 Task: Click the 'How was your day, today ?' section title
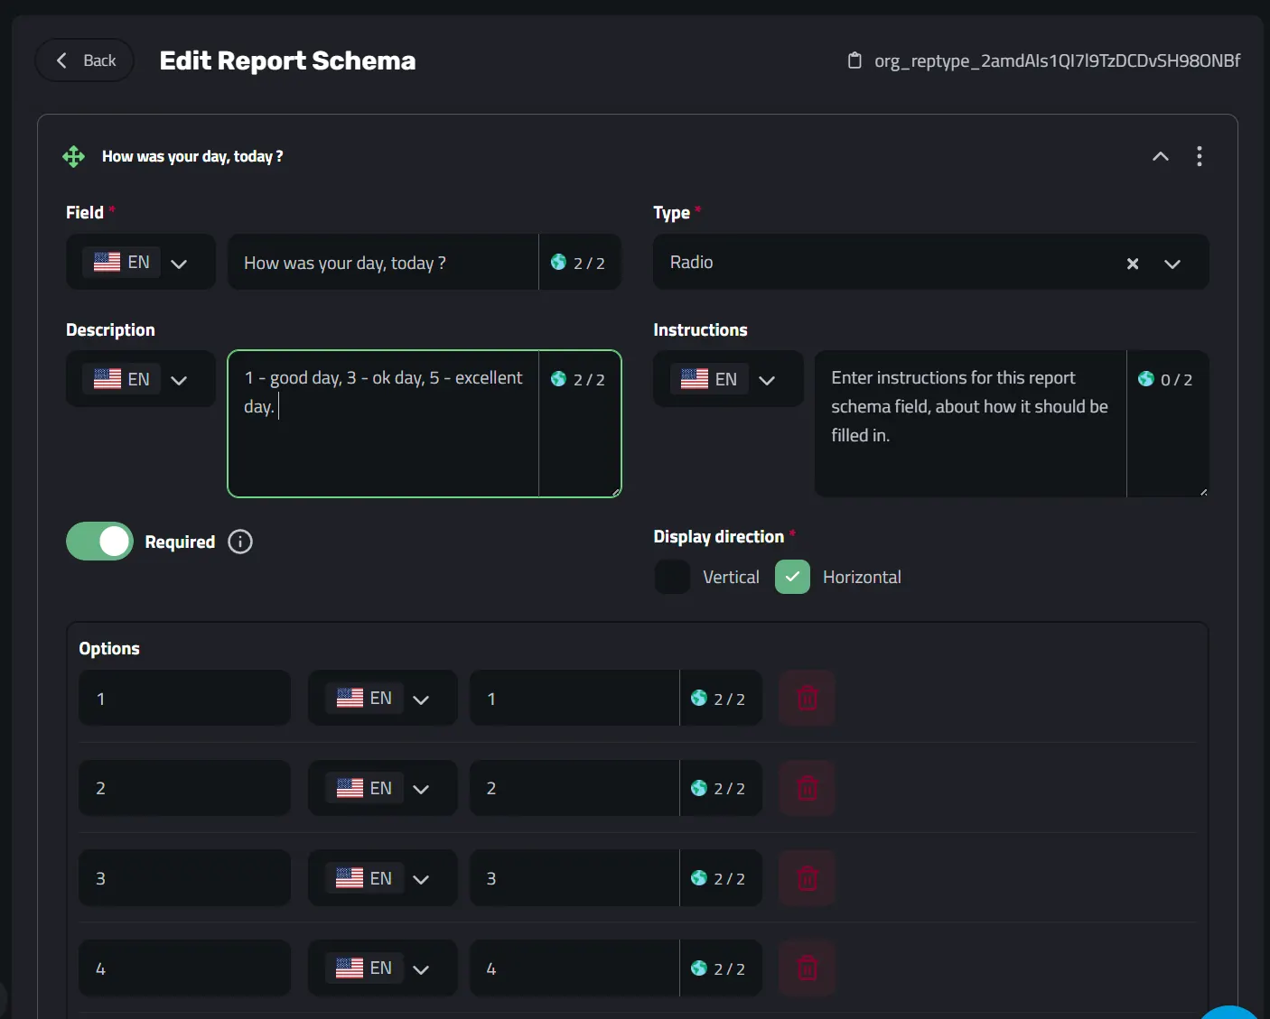coord(192,156)
